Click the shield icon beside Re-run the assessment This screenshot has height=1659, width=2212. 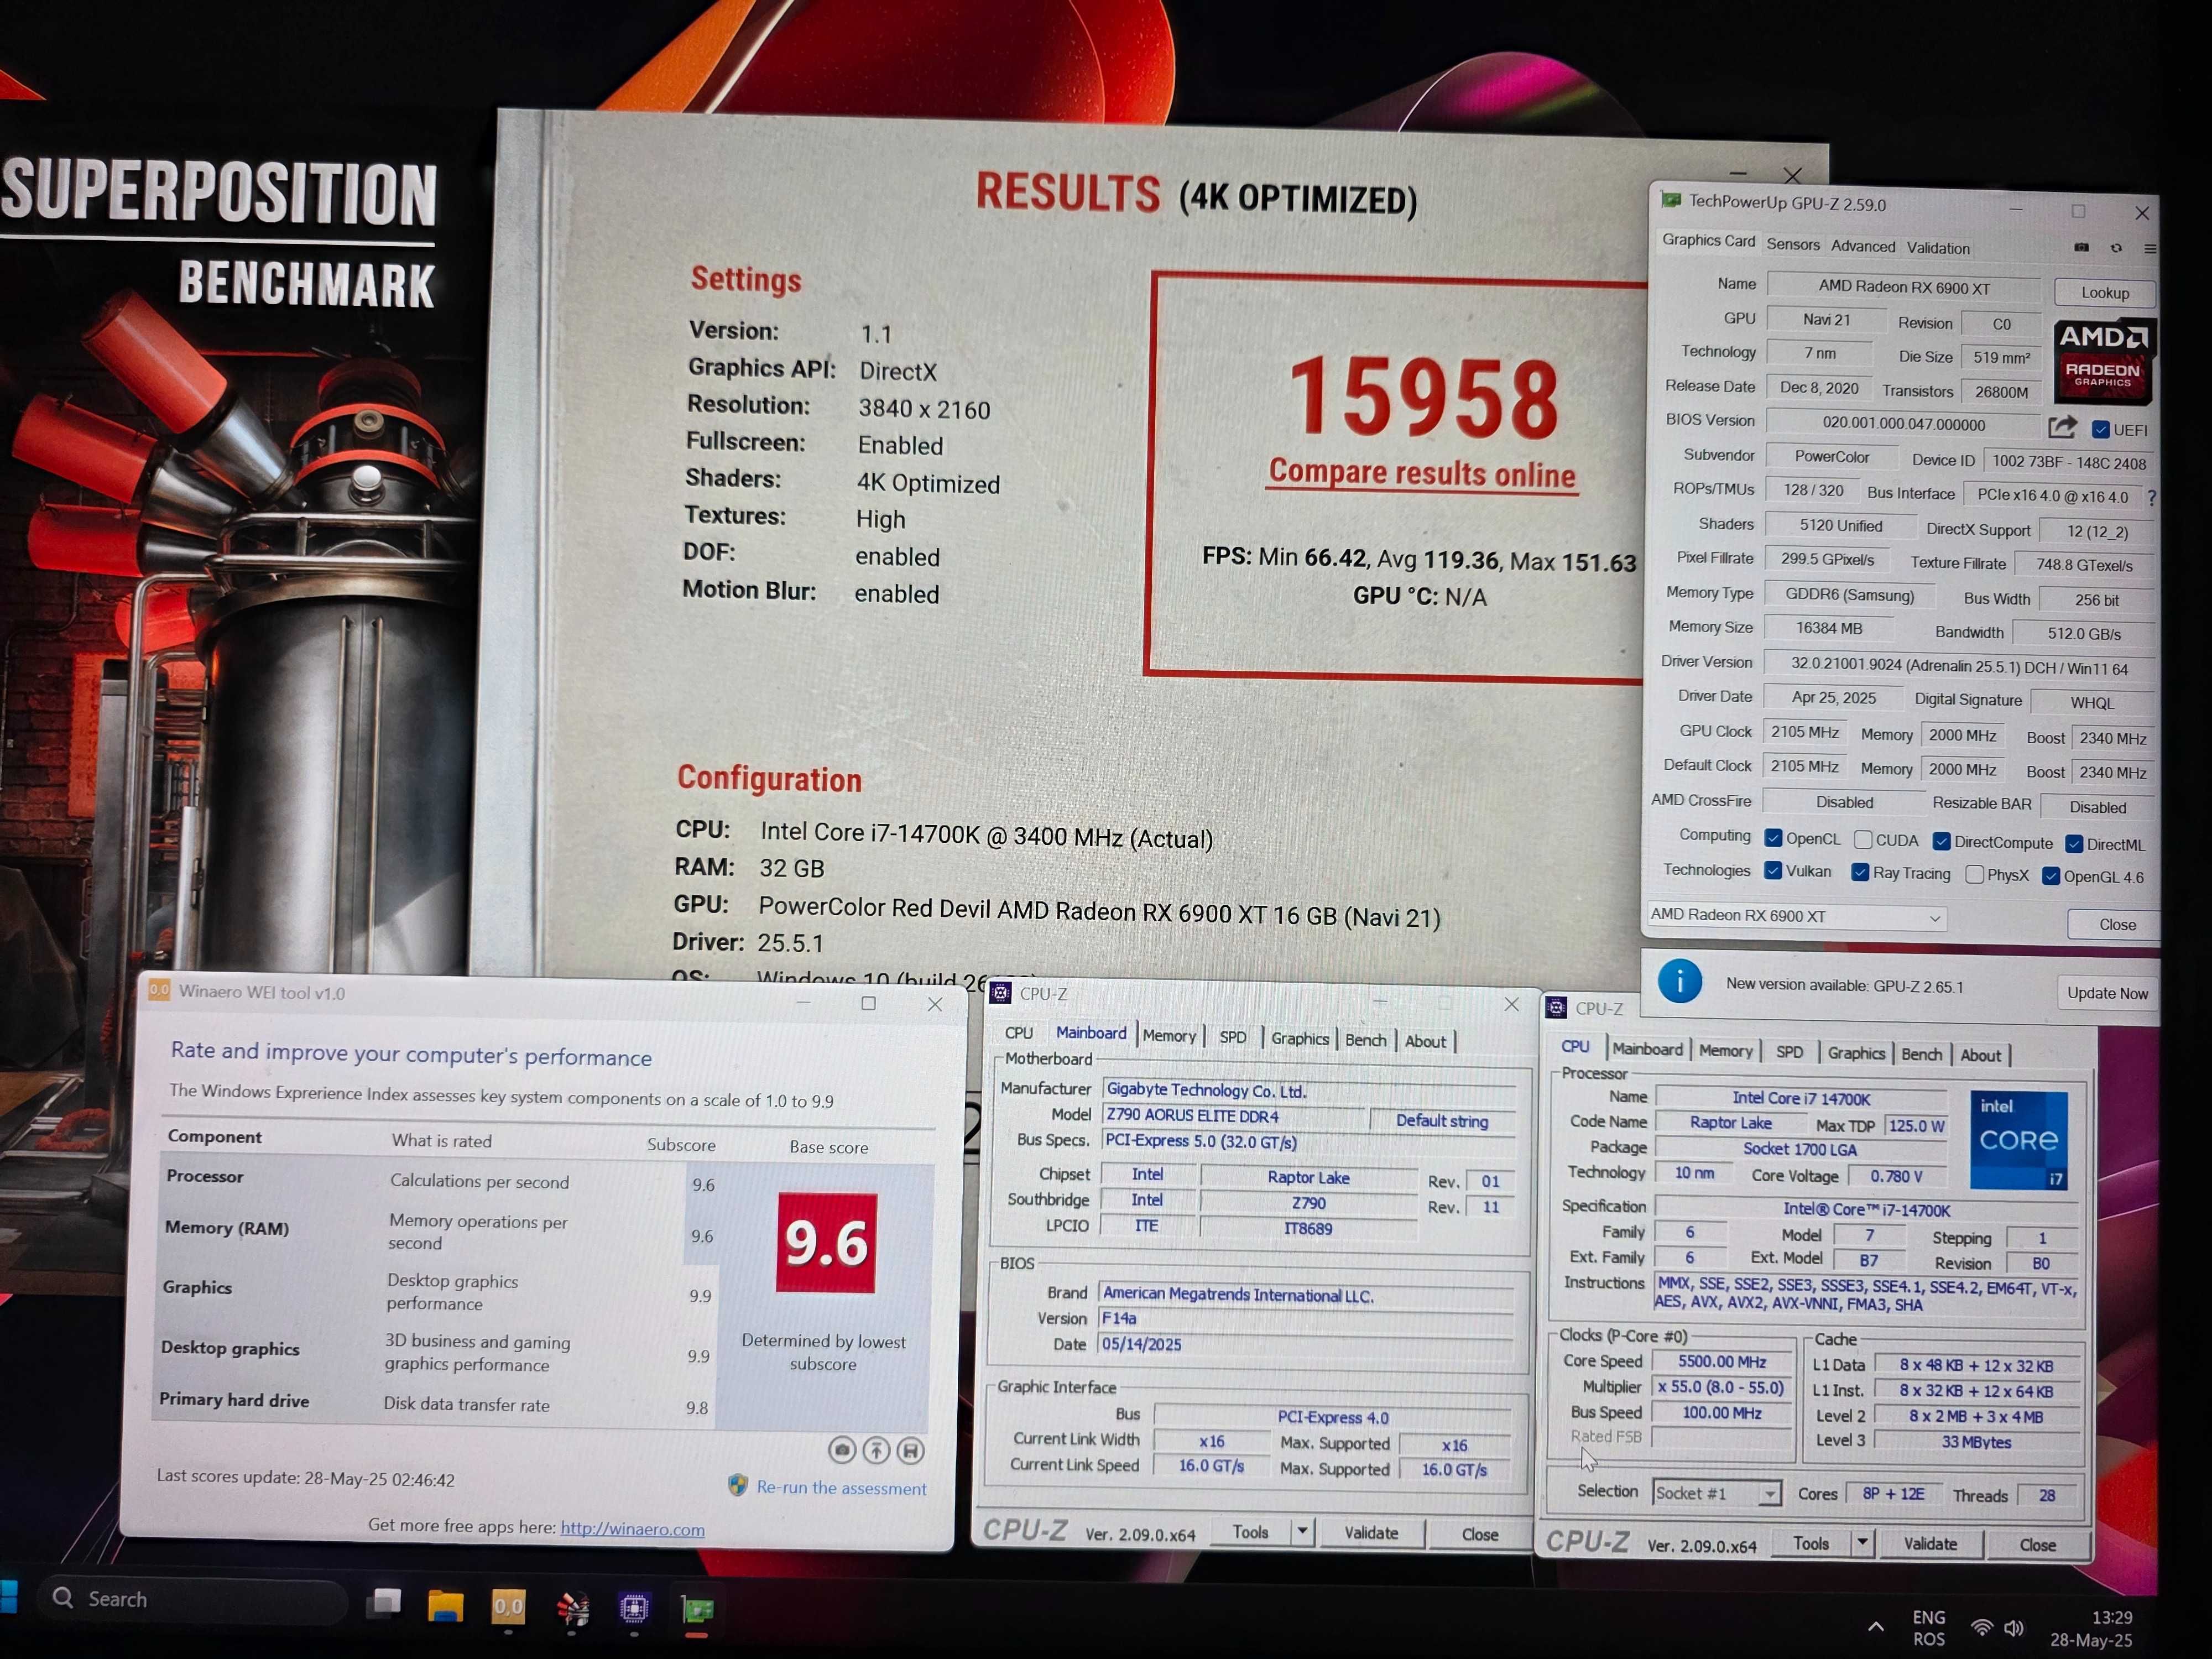(x=738, y=1485)
